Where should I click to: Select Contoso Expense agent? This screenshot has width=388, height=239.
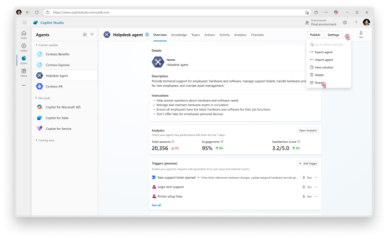(x=65, y=65)
